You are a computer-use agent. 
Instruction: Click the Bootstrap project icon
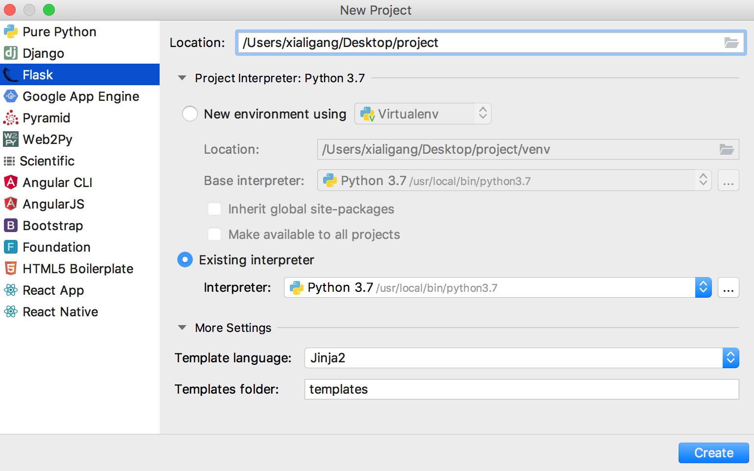[11, 226]
